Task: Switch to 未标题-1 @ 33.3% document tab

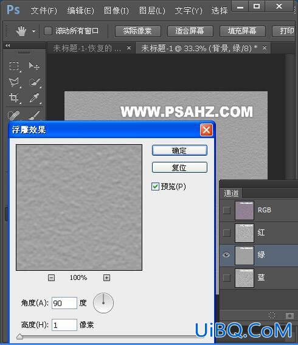Action: click(x=199, y=48)
